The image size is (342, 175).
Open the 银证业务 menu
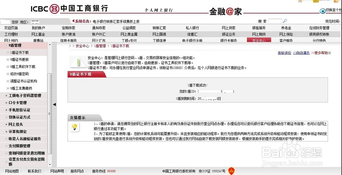coord(228,34)
